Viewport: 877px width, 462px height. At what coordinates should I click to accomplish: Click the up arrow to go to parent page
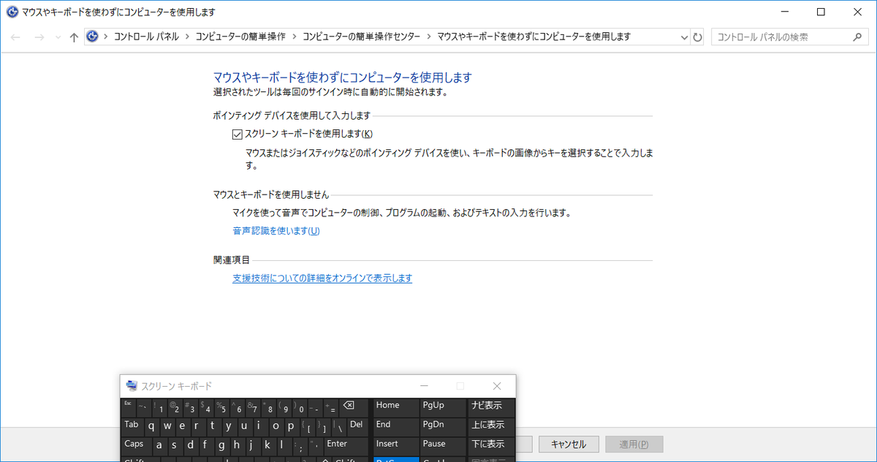click(74, 37)
